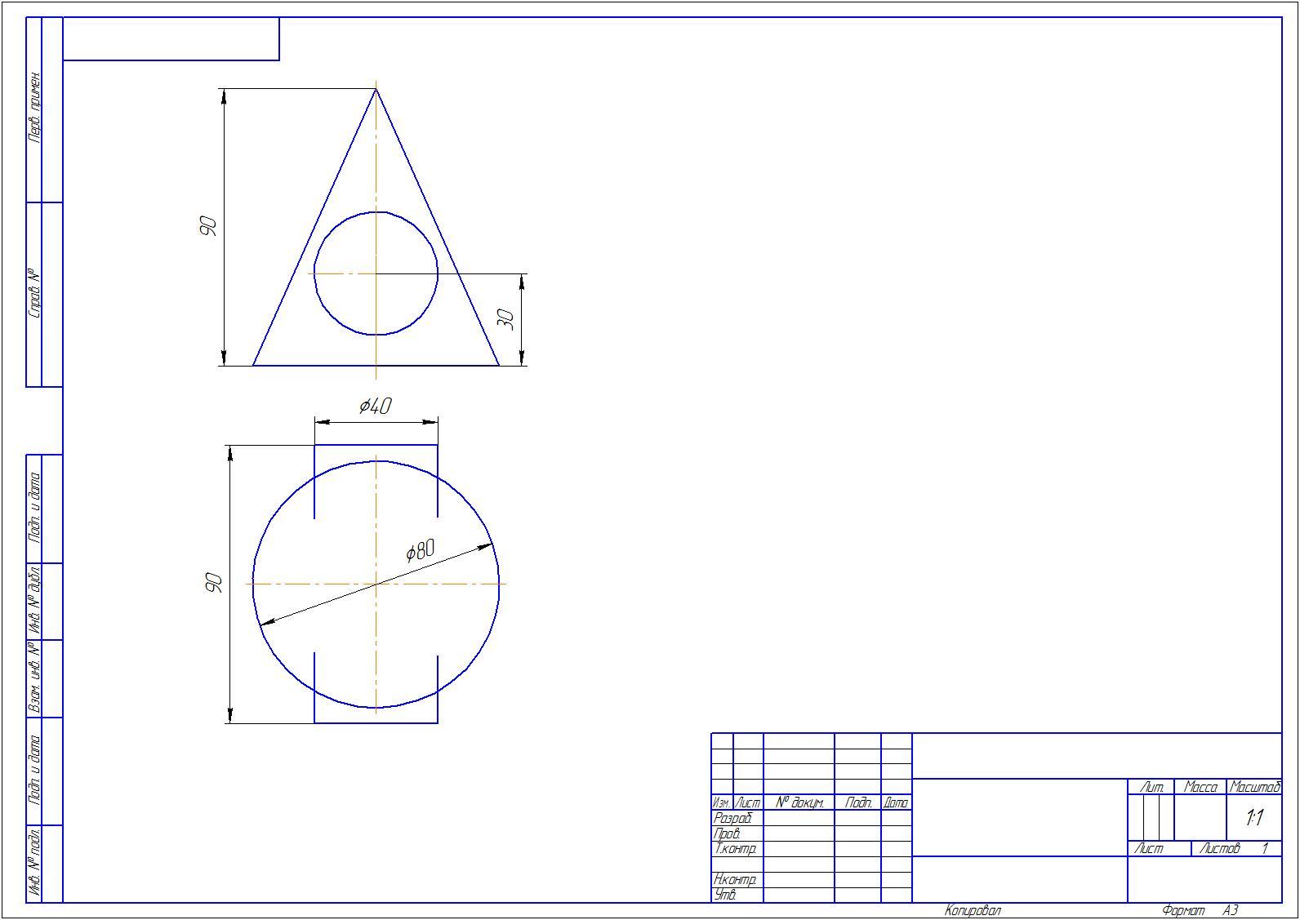
Task: Select the "1:1" scale value
Action: pos(1254,817)
